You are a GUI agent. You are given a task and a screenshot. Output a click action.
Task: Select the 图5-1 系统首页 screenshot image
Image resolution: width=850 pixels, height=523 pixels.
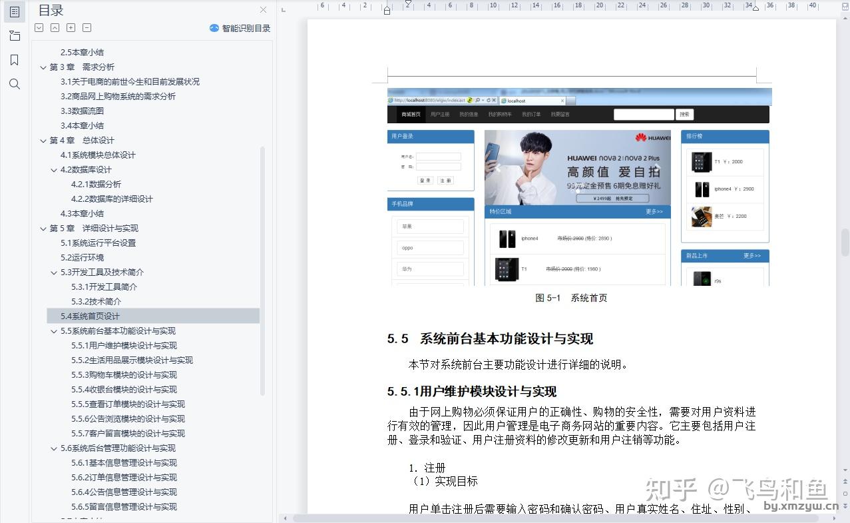click(578, 187)
